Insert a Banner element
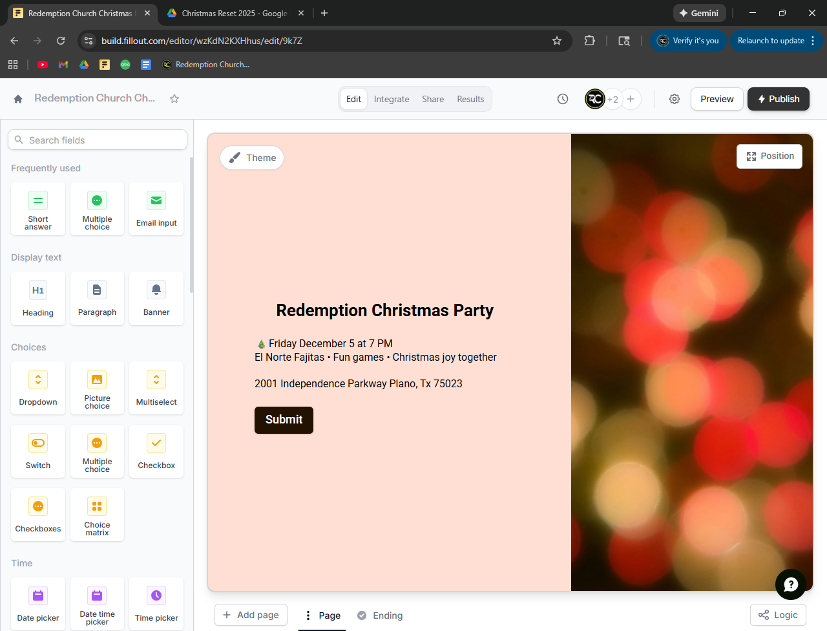This screenshot has width=827, height=631. (156, 298)
